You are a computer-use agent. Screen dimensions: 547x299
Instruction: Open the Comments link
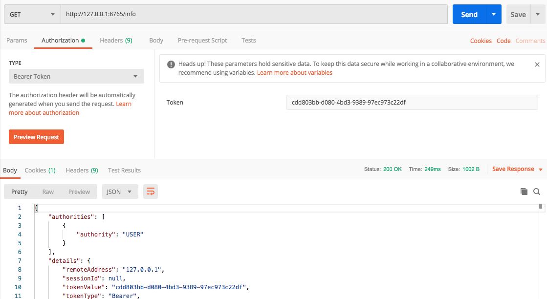(x=530, y=41)
